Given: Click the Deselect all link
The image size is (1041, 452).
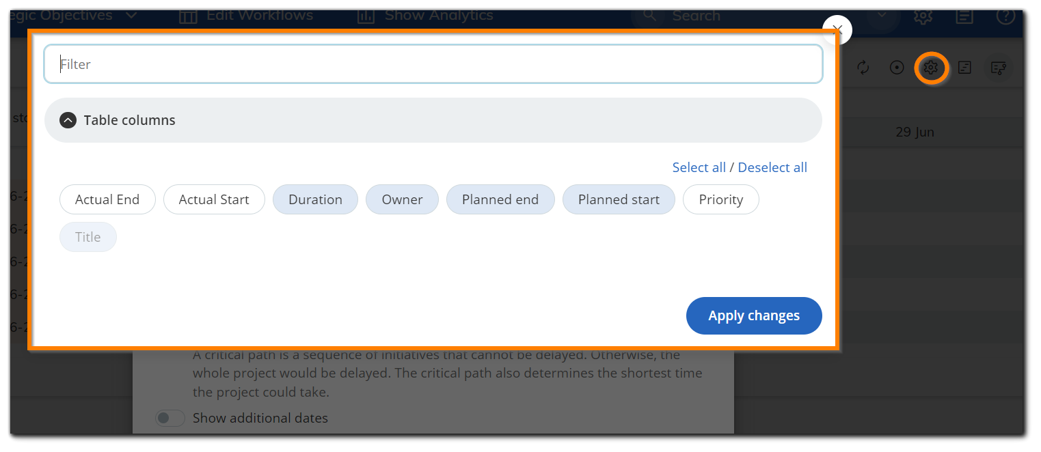Looking at the screenshot, I should (772, 168).
